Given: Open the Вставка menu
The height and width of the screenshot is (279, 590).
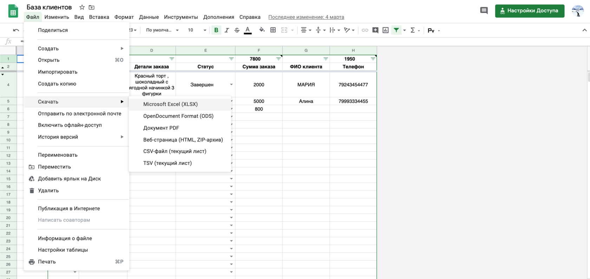Looking at the screenshot, I should [x=99, y=17].
